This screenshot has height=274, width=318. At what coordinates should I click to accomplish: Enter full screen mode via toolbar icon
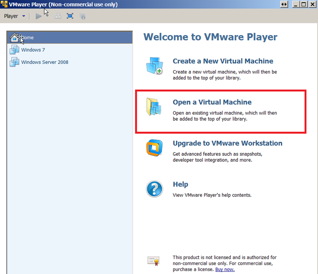70,16
